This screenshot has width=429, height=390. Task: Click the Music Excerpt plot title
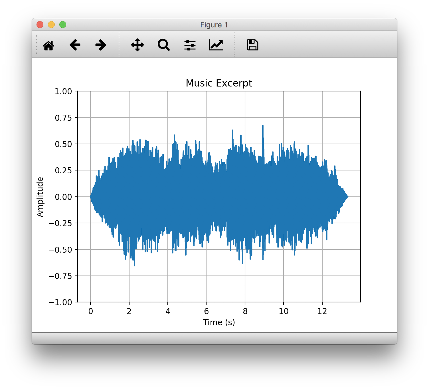219,83
